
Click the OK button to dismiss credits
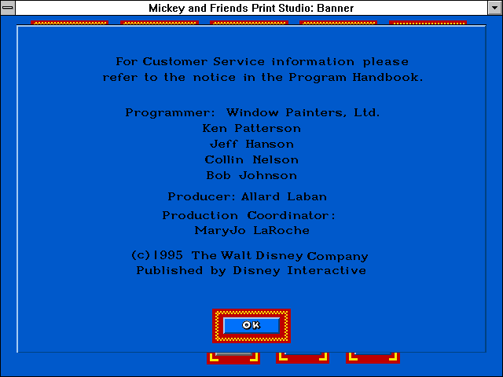pos(251,326)
